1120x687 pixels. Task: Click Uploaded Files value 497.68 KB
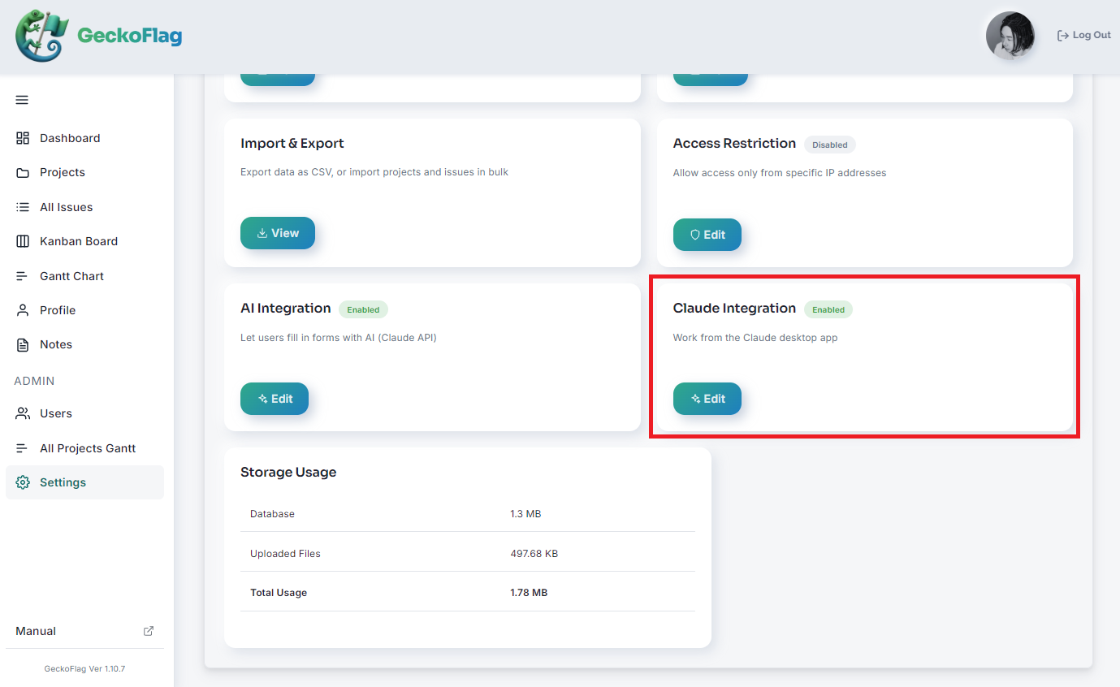(x=534, y=554)
